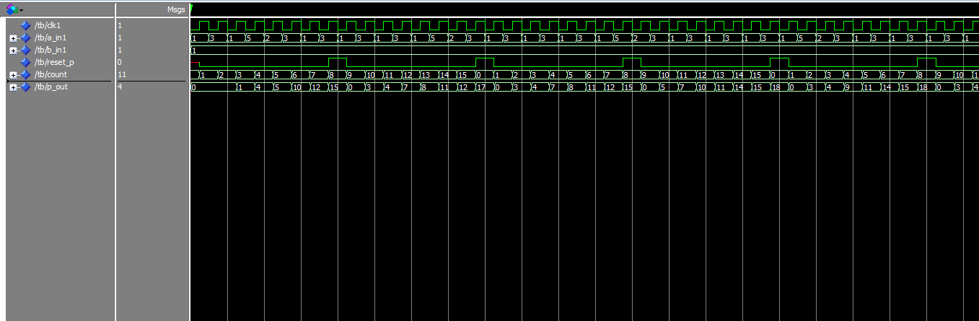This screenshot has height=321, width=979.
Task: Expand the /tb/a_in1 bus signal
Action: pyautogui.click(x=13, y=38)
